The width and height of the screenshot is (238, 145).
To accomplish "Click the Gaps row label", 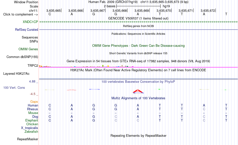I will [34, 101].
